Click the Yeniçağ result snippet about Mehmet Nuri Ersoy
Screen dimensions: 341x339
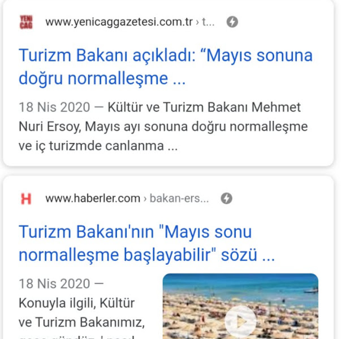click(x=163, y=126)
